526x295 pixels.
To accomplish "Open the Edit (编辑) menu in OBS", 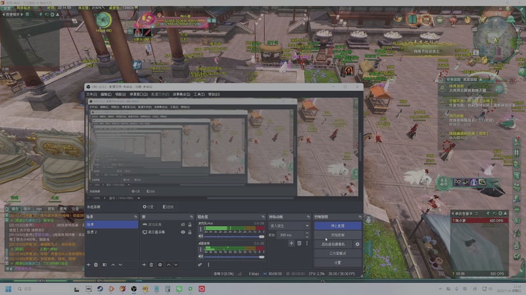I will click(106, 94).
